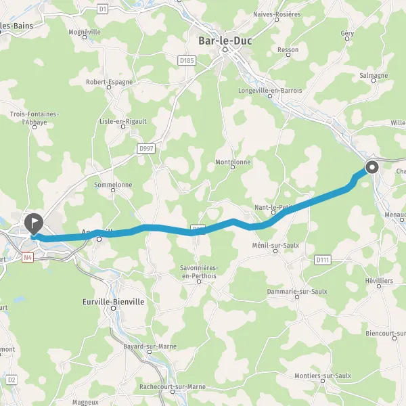Click the Dammarie-sur-Saulx town label
The image size is (406, 406).
297,292
